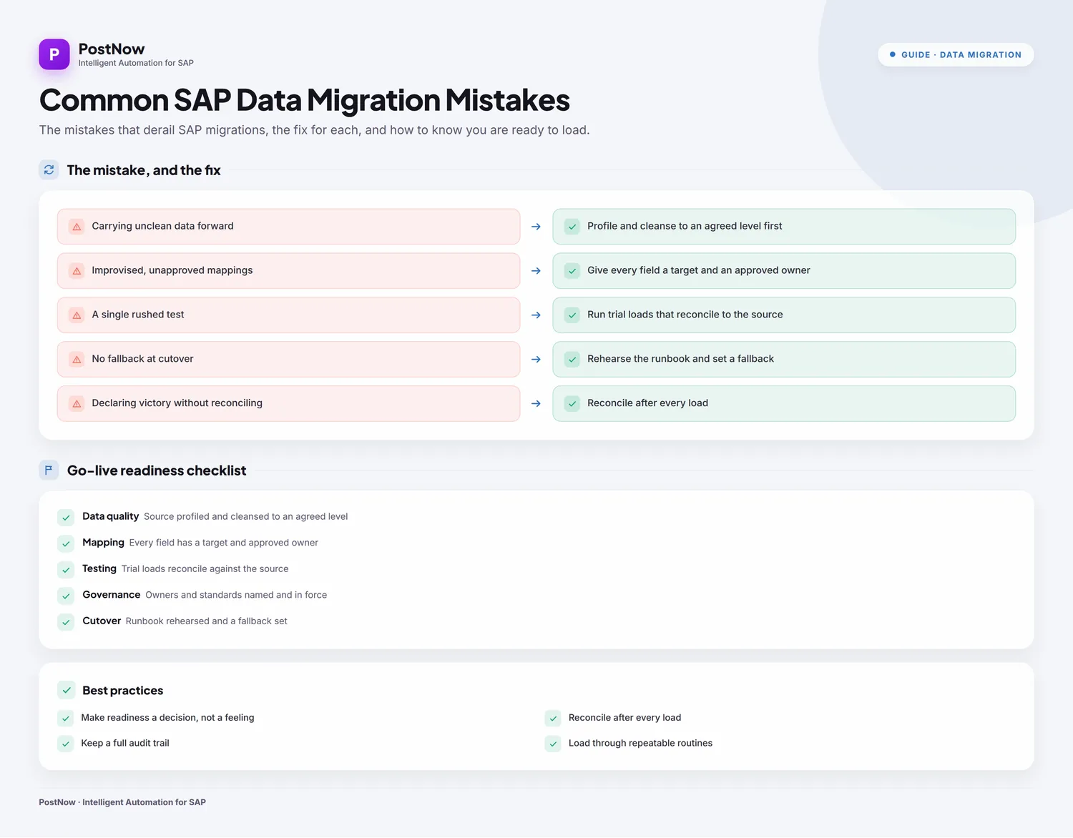Click check icon on Rehearse the runbook card
This screenshot has width=1073, height=838.
click(572, 360)
